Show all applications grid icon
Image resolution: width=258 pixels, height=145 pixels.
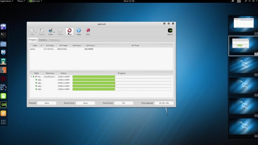3,122
